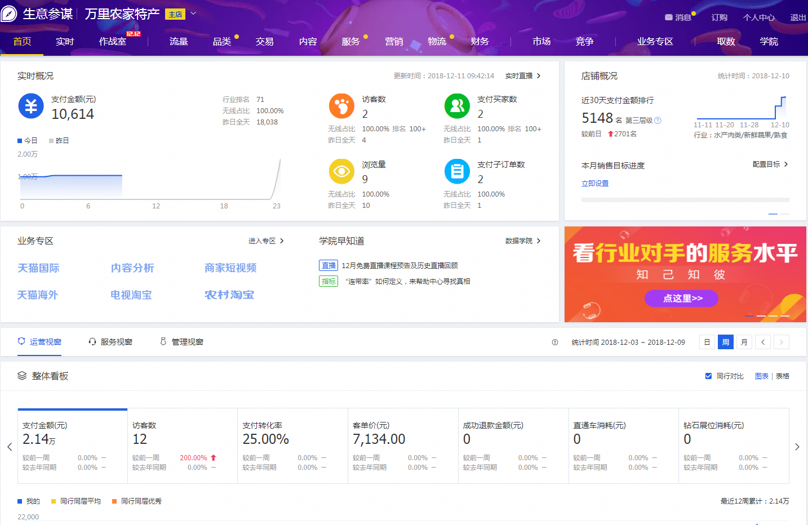This screenshot has height=525, width=808.
Task: Open the 市场 nav tab
Action: click(541, 41)
